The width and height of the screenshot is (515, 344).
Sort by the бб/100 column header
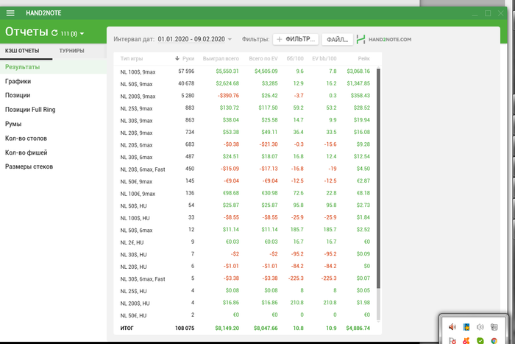pos(295,58)
